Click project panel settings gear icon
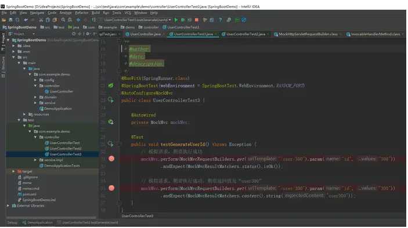This screenshot has width=408, height=228. [x=88, y=34]
